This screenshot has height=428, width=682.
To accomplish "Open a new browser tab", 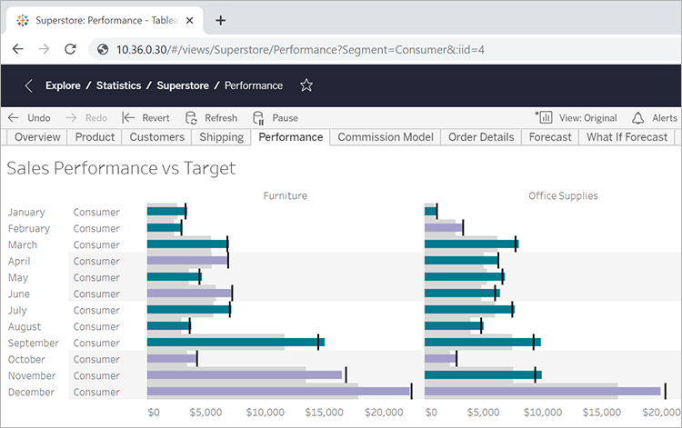I will pos(221,20).
